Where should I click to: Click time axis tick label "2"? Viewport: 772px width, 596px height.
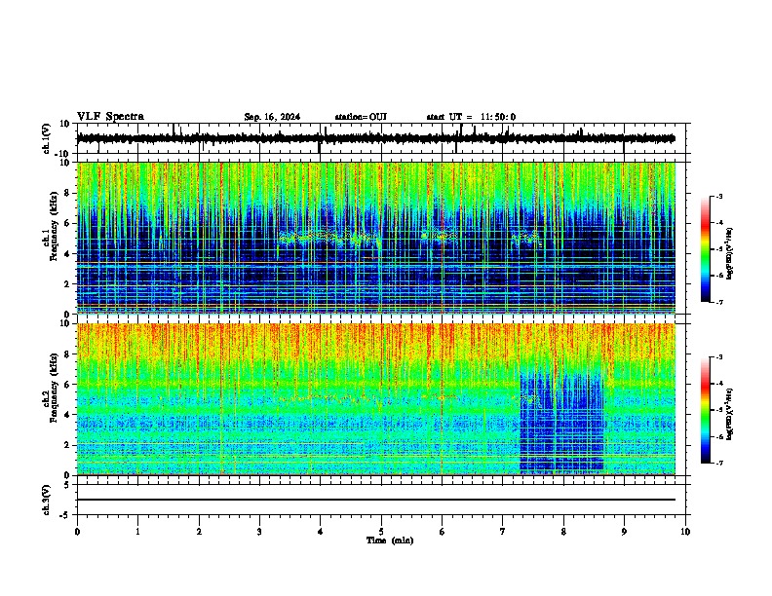(x=199, y=532)
